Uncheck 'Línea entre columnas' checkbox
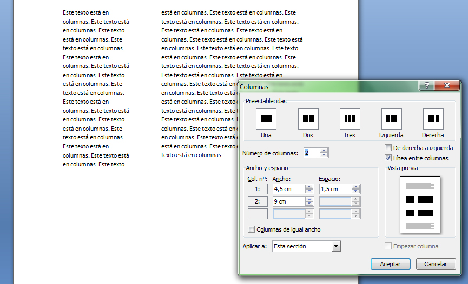Viewport: 468px width, 284px height. (388, 158)
